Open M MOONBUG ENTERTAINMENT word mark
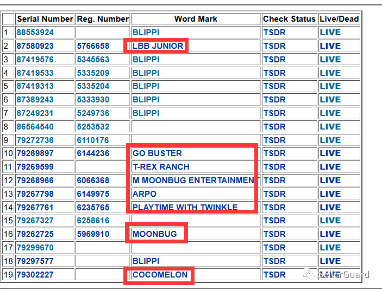Image resolution: width=382 pixels, height=290 pixels. click(x=196, y=181)
